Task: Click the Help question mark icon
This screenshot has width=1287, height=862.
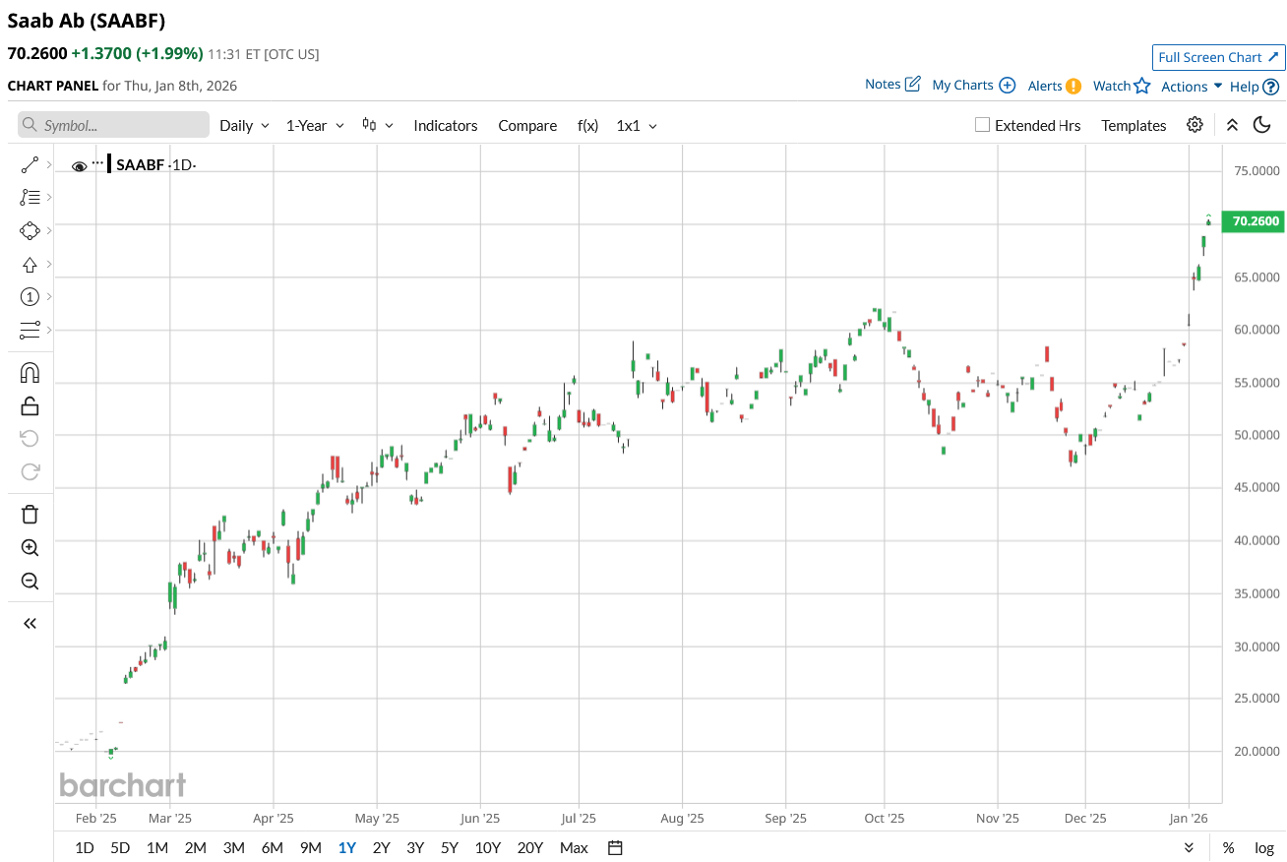Action: [x=1271, y=87]
